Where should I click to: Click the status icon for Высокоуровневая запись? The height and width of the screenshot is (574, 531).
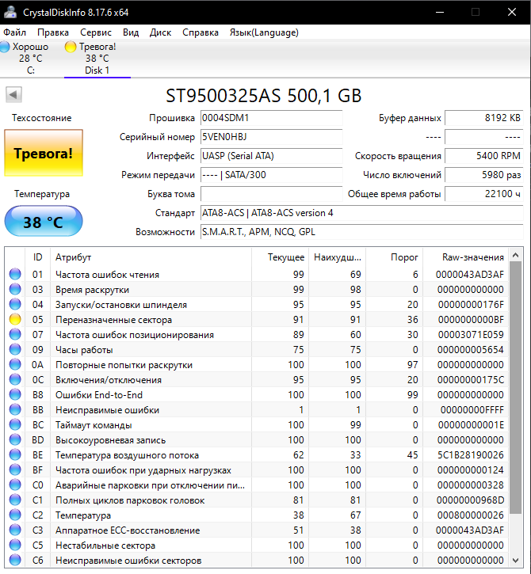(15, 439)
